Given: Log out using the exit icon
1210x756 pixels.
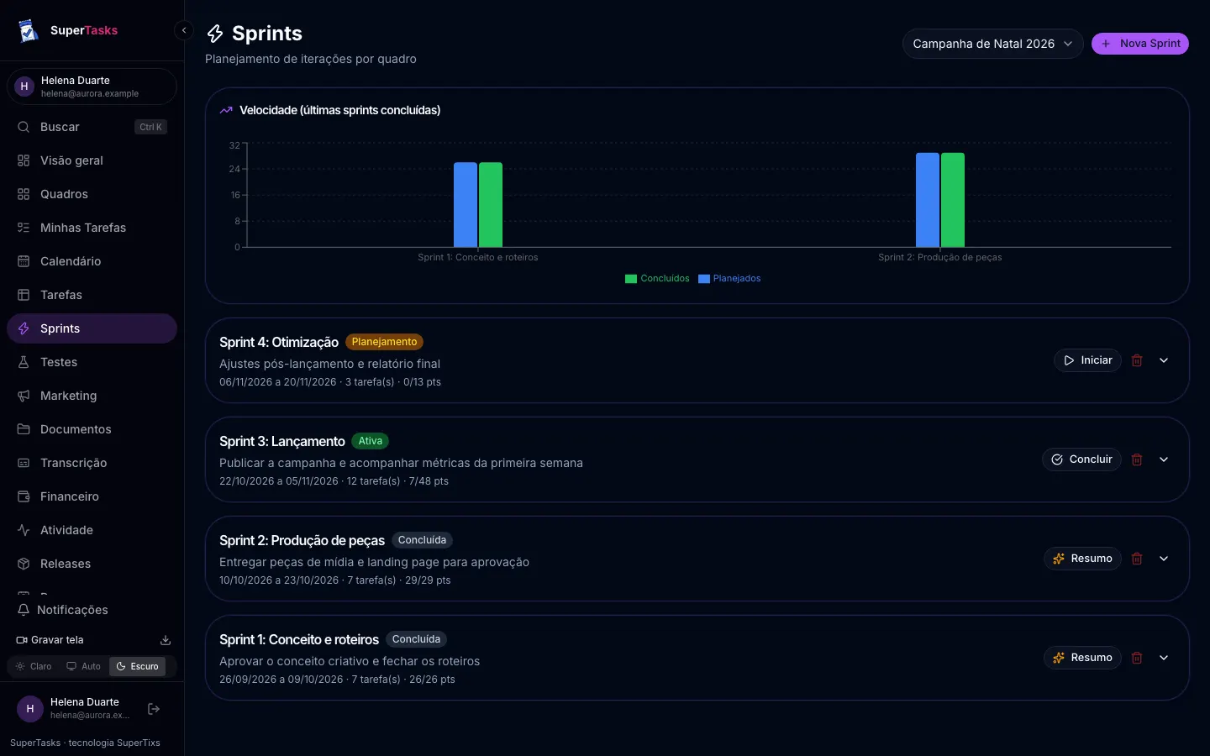Looking at the screenshot, I should coord(154,709).
